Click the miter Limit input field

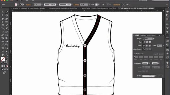coord(160,46)
